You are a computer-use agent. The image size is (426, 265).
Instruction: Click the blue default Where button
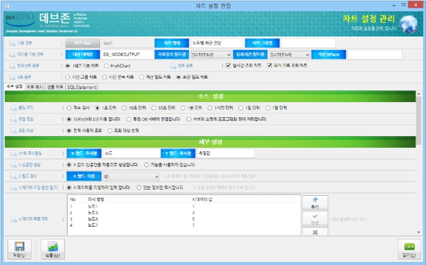point(329,54)
